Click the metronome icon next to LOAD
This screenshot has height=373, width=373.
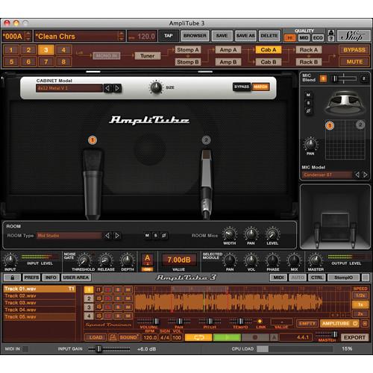tap(113, 337)
